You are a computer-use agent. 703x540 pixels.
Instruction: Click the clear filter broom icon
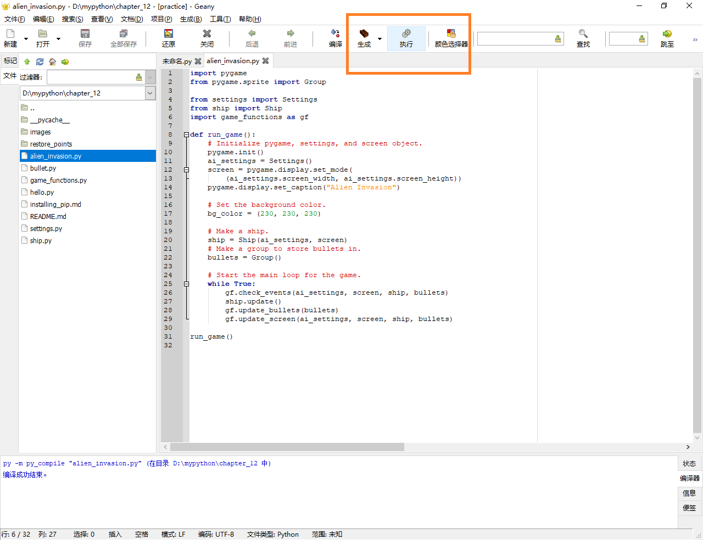pyautogui.click(x=138, y=77)
